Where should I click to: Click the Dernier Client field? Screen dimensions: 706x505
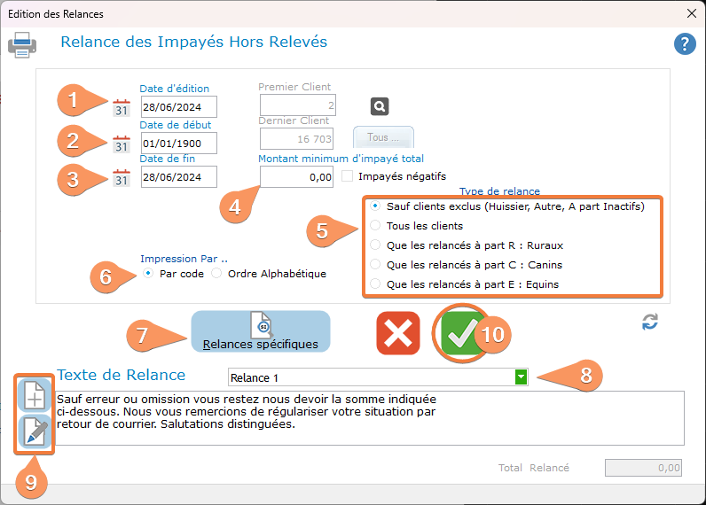pyautogui.click(x=297, y=138)
